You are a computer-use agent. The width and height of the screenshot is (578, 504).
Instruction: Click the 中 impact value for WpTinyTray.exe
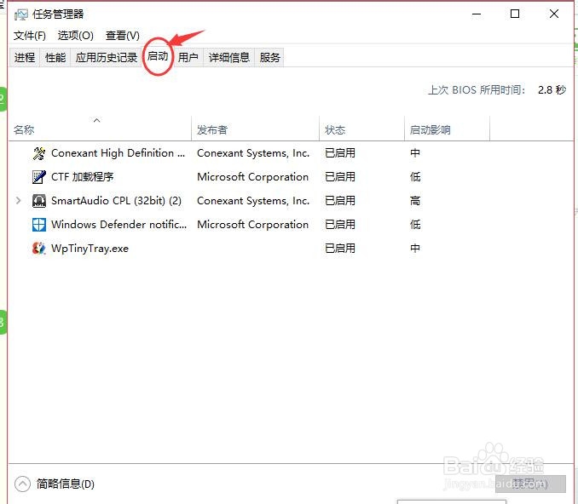415,249
